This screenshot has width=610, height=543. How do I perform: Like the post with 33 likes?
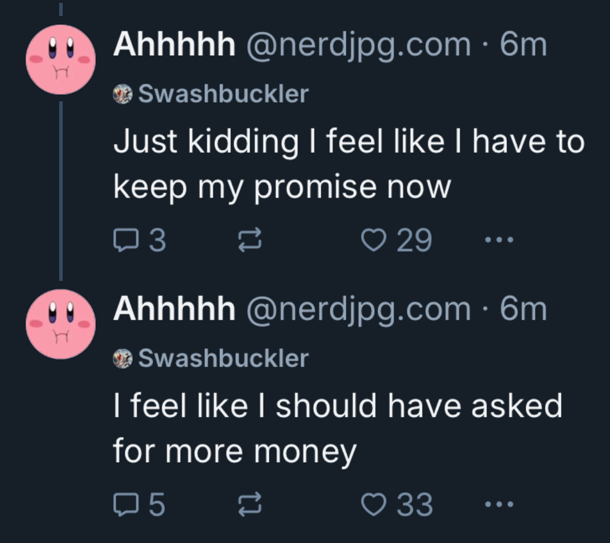(x=374, y=504)
